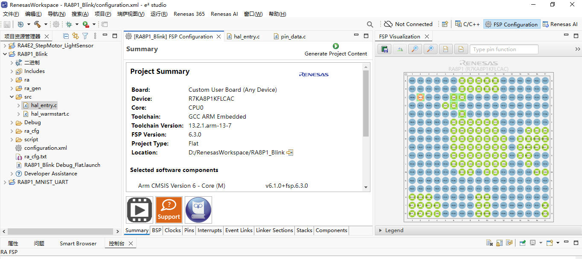The image size is (582, 259).
Task: Click the Project Summary vertical scrollbar
Action: pyautogui.click(x=366, y=104)
